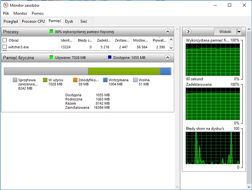Click the value 56 564 in witcher3 row
252x190 pixels.
(142, 47)
